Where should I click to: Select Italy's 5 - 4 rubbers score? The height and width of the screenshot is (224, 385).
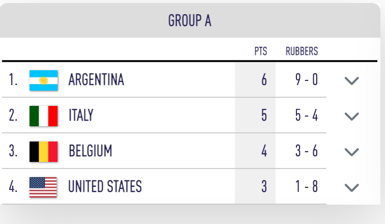click(x=307, y=115)
